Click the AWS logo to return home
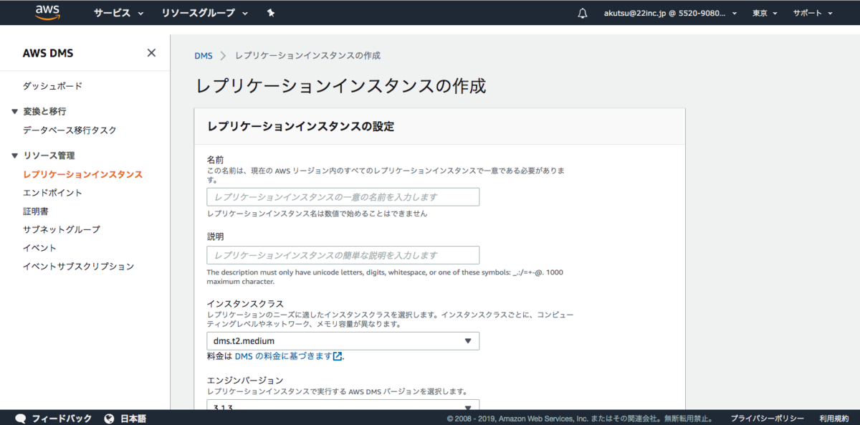The width and height of the screenshot is (860, 425). (47, 12)
